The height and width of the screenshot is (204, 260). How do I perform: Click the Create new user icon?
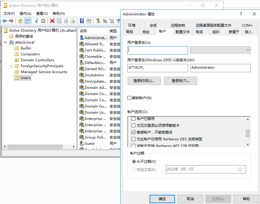98,21
